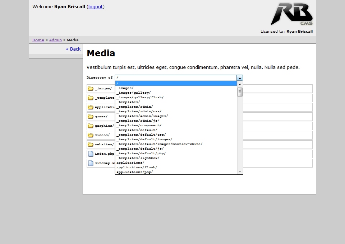Viewport: 345px width, 244px height.
Task: Select _templates/default/images/mooflow-white/ entry
Action: pyautogui.click(x=159, y=144)
